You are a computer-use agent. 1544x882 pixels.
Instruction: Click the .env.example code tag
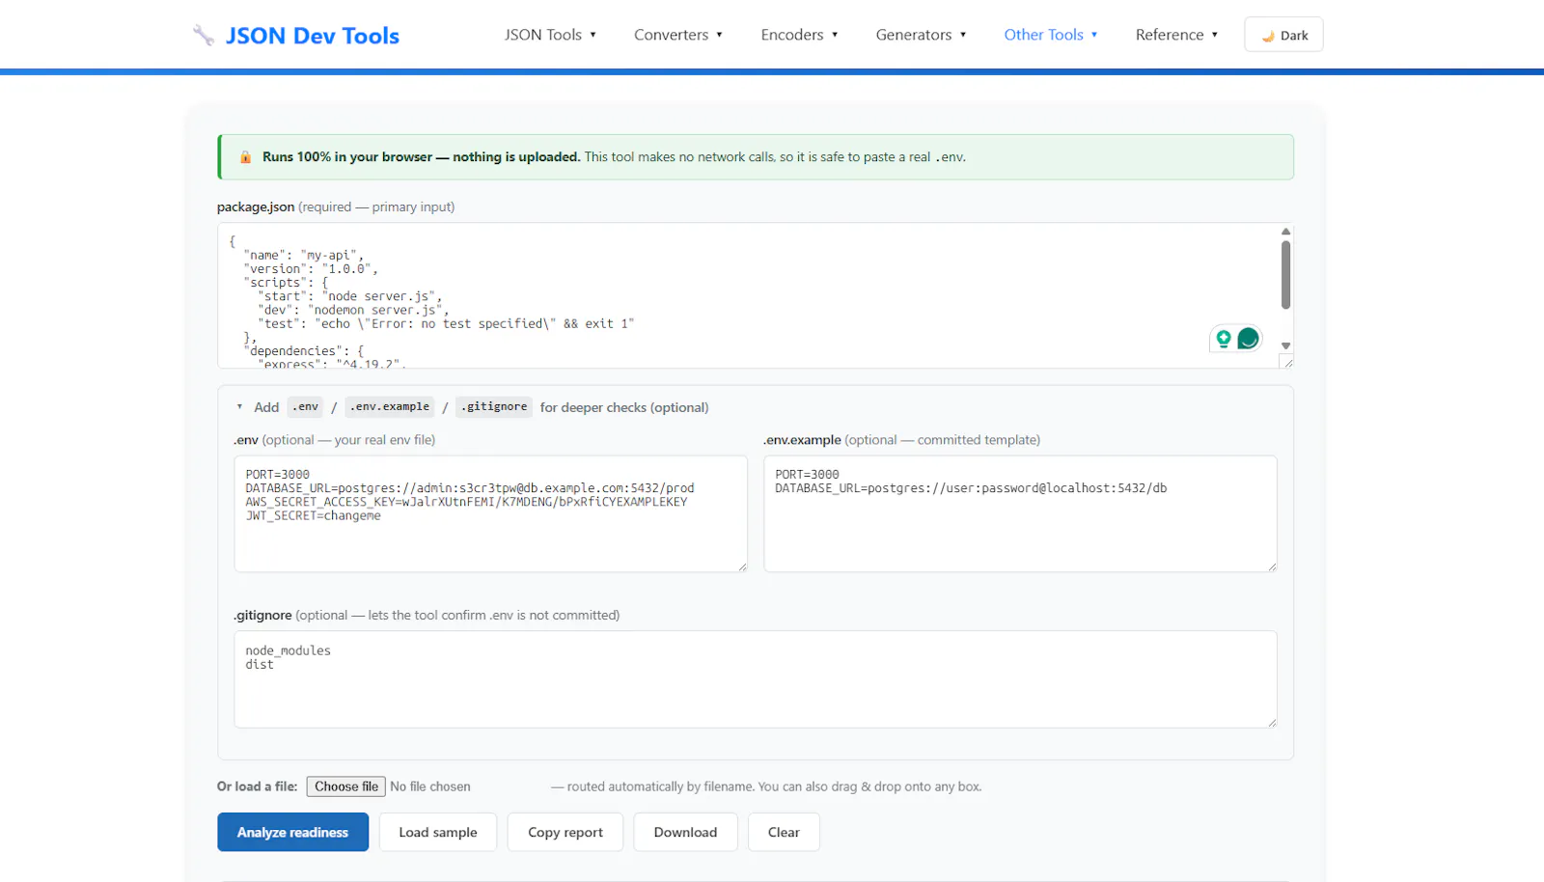[x=390, y=407]
